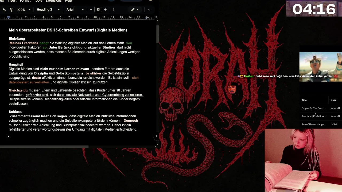Click 'Zusammenfassend lässt sich sagen'
This screenshot has width=342, height=192.
point(38,116)
